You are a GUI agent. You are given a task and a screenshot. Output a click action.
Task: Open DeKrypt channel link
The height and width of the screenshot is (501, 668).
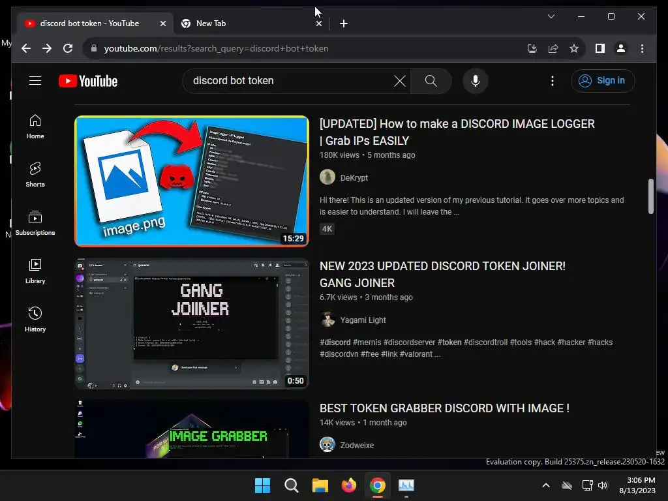click(x=354, y=177)
